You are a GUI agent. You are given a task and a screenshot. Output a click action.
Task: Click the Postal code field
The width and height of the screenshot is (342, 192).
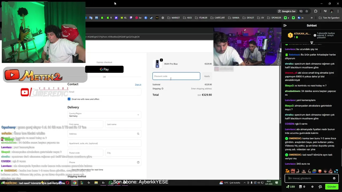coord(85,153)
